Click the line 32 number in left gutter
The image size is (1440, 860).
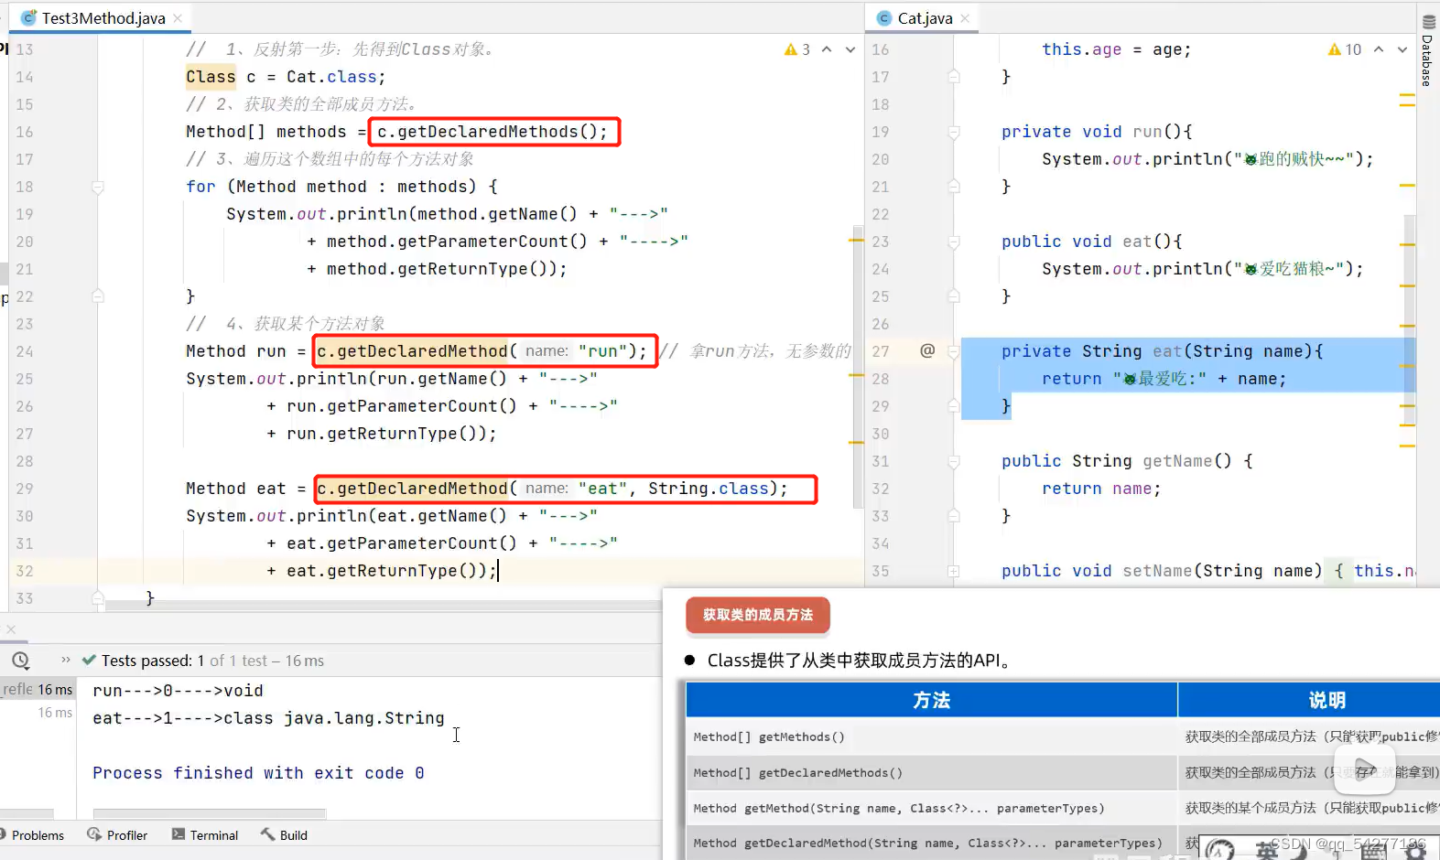[25, 571]
